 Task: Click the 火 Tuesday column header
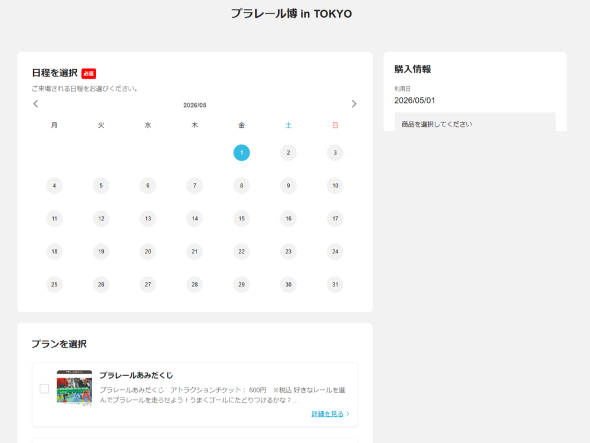point(101,125)
